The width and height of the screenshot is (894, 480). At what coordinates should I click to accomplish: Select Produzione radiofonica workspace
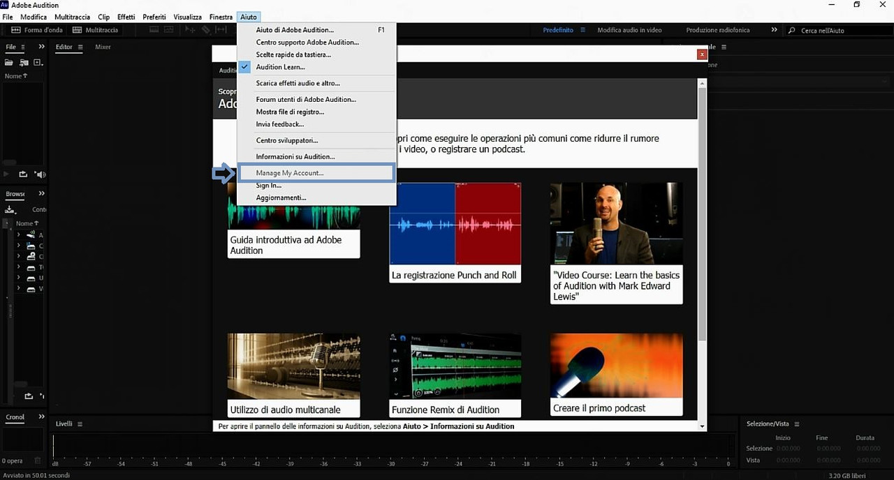[717, 30]
